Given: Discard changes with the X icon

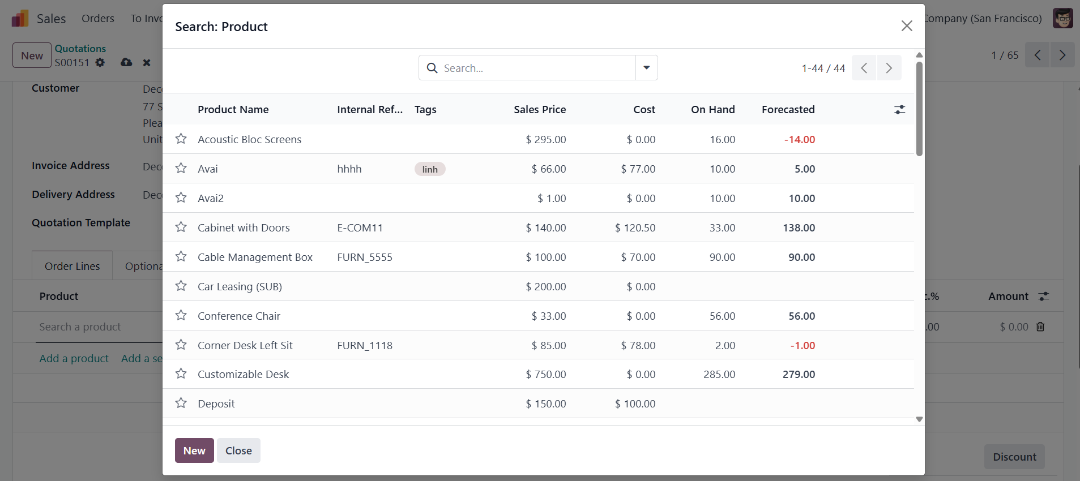Looking at the screenshot, I should point(147,62).
